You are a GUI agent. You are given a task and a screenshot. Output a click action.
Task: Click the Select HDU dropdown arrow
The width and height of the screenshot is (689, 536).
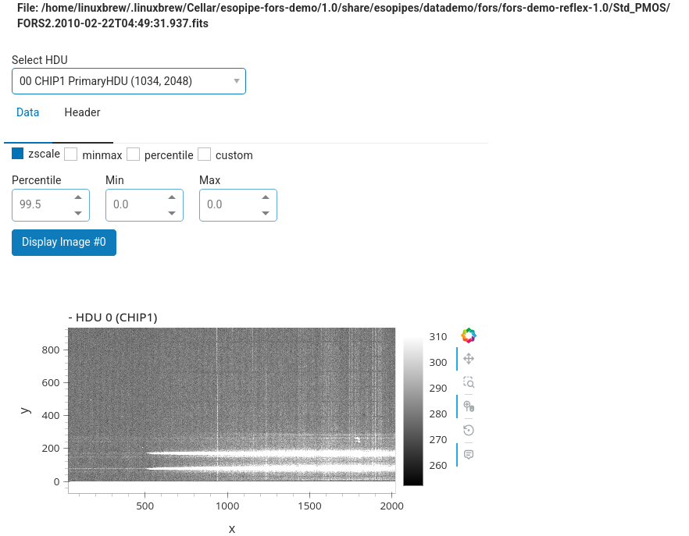pyautogui.click(x=237, y=81)
